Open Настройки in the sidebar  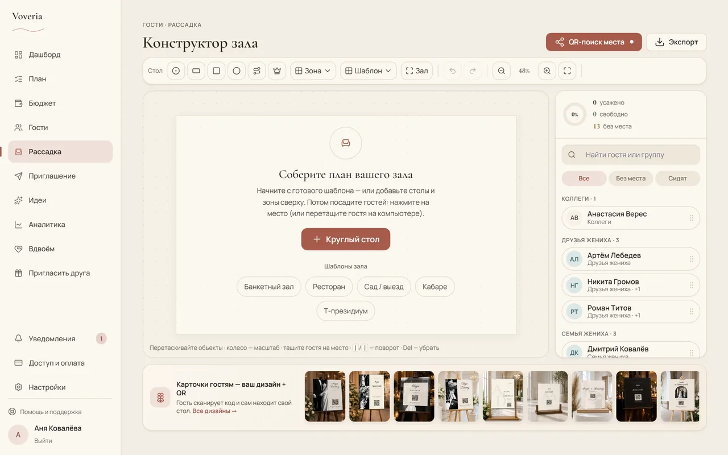60,387
